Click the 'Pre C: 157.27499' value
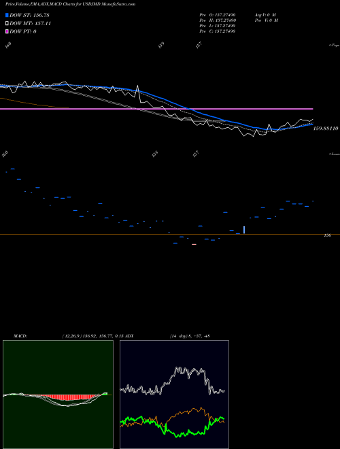Screen dimensions: 340x449 218,31
